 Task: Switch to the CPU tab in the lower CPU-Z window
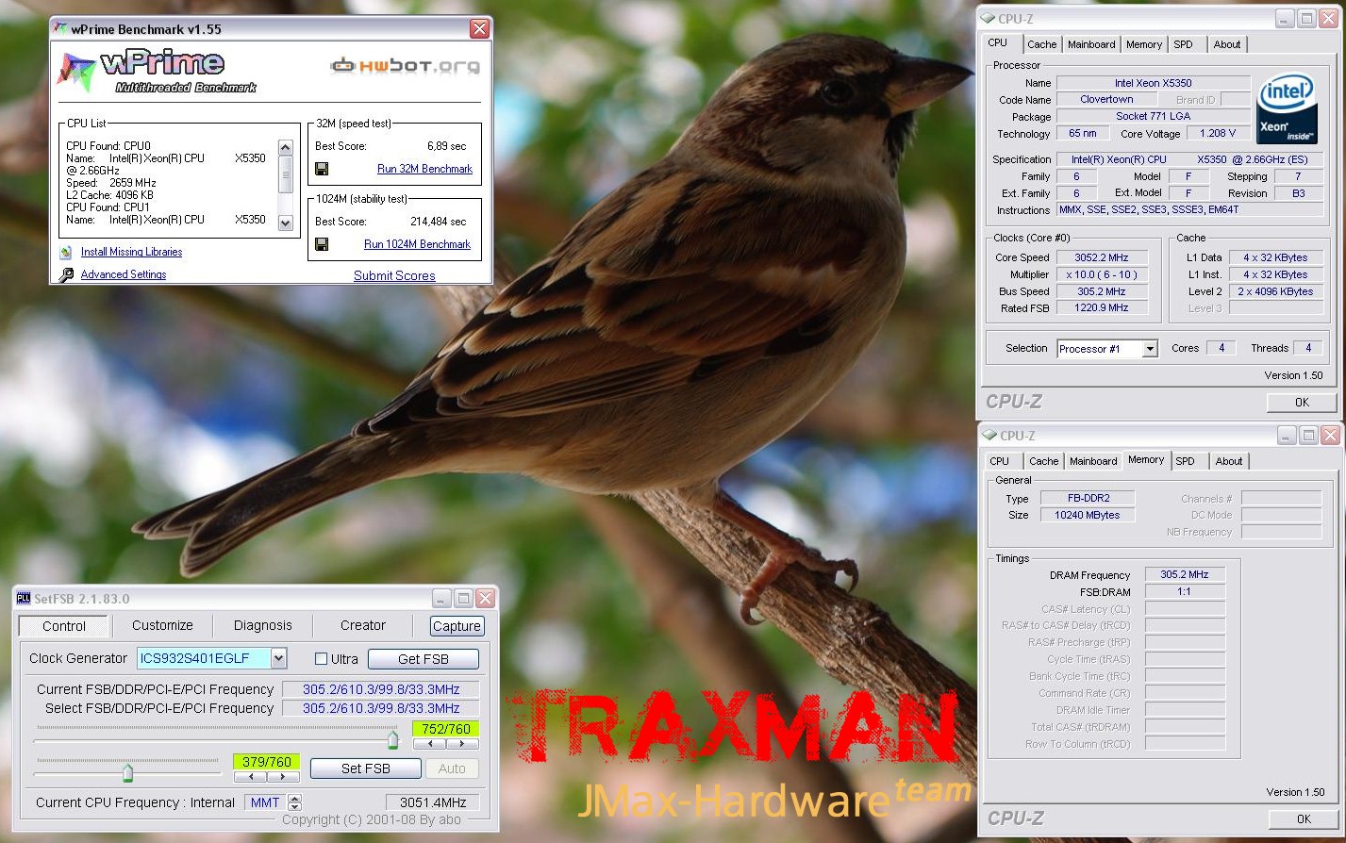(x=1000, y=461)
